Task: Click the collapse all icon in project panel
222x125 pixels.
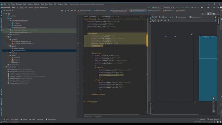Action: pos(68,11)
